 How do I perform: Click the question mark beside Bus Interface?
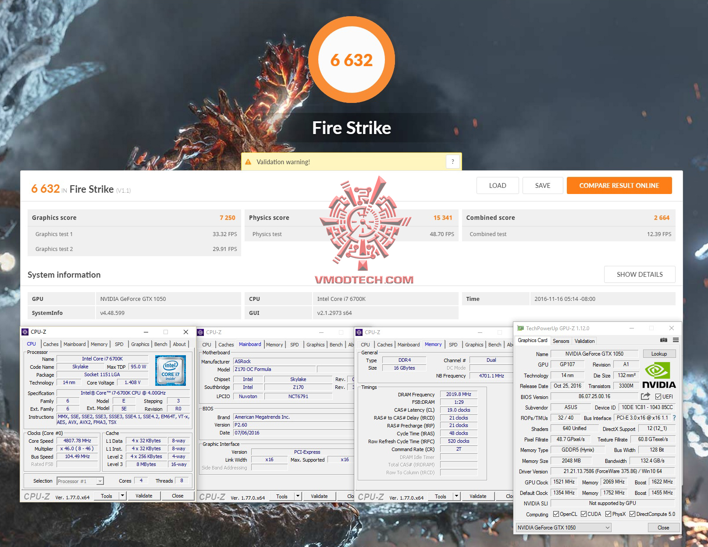coord(675,418)
